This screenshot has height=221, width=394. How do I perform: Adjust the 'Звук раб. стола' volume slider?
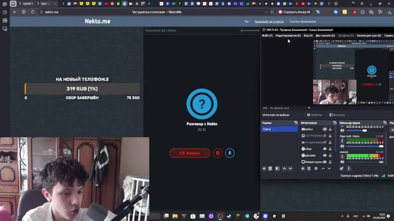pyautogui.click(x=365, y=146)
